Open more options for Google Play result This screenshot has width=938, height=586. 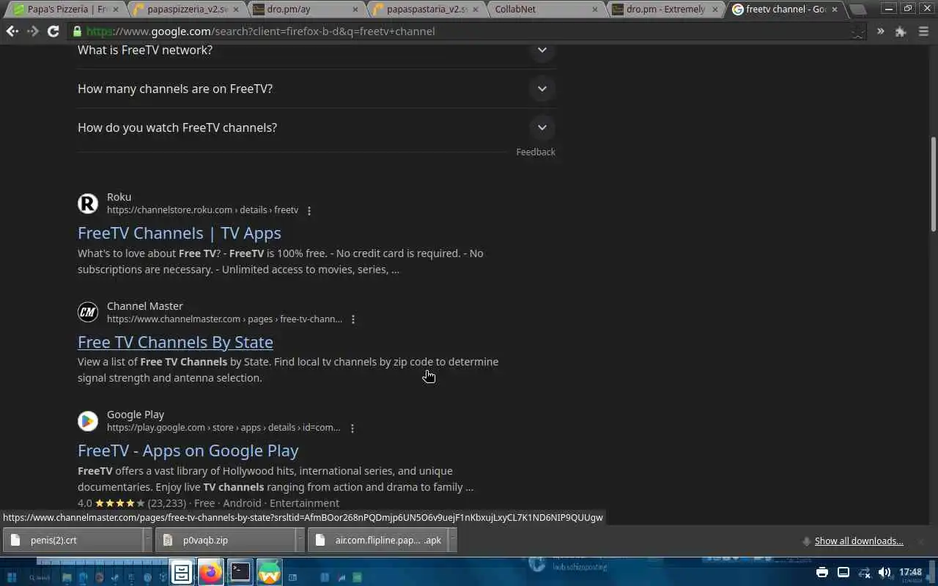coord(352,429)
